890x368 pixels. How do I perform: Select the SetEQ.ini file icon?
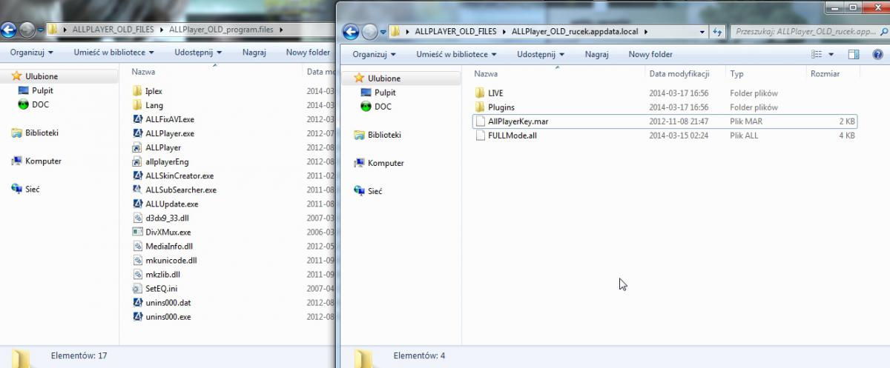pos(137,288)
